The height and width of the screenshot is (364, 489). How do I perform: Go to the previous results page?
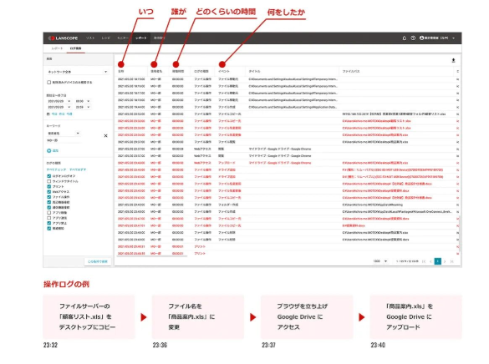[x=430, y=261]
